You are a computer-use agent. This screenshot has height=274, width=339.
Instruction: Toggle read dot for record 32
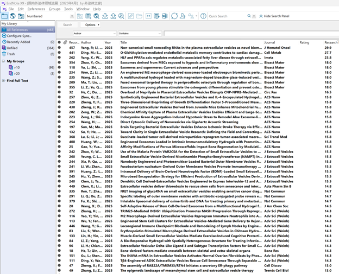59,92
